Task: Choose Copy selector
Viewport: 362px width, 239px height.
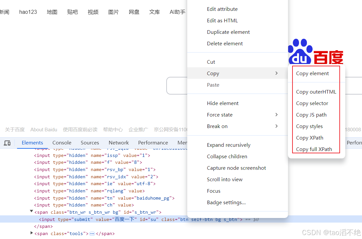Action: click(312, 103)
